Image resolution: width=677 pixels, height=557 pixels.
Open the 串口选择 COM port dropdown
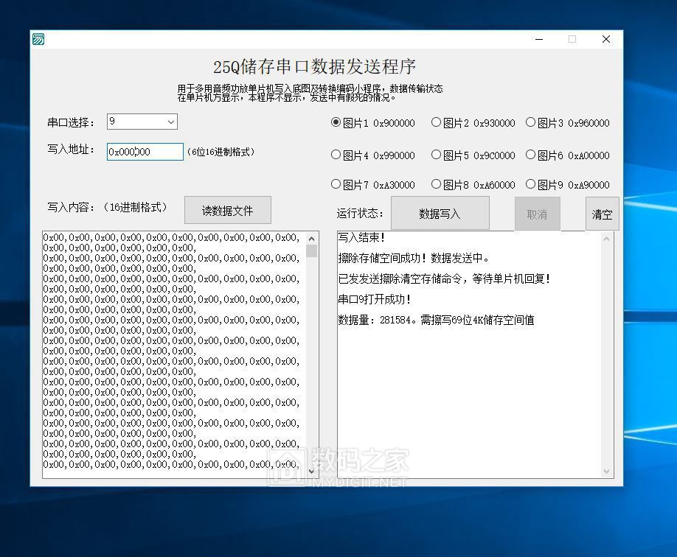coord(170,122)
